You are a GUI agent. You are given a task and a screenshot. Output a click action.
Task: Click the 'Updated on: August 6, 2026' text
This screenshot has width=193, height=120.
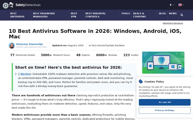[68, 45]
